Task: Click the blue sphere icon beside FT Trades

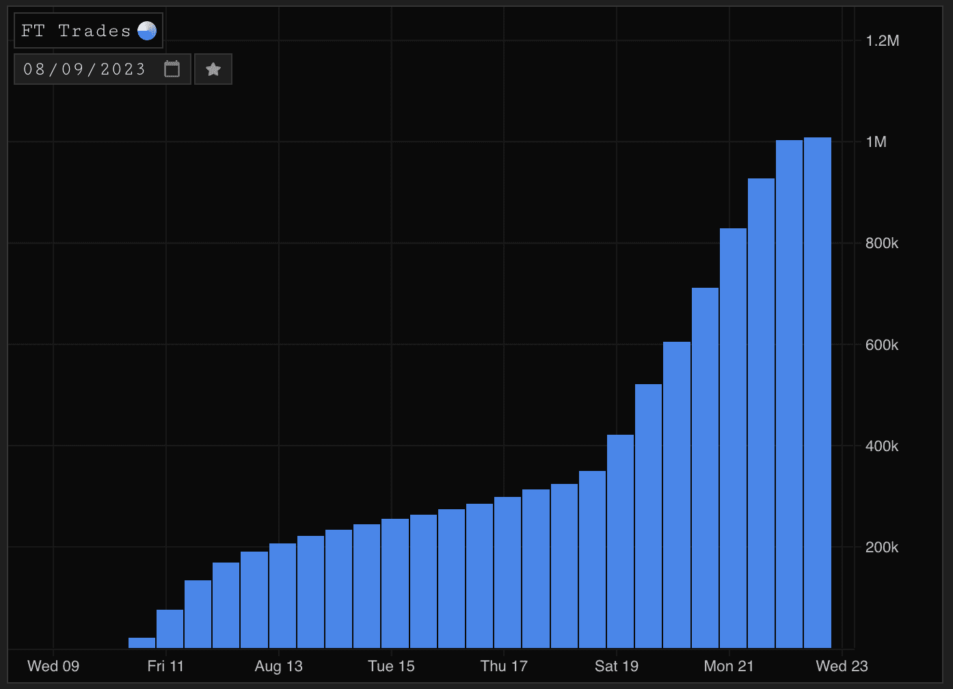Action: pos(147,31)
